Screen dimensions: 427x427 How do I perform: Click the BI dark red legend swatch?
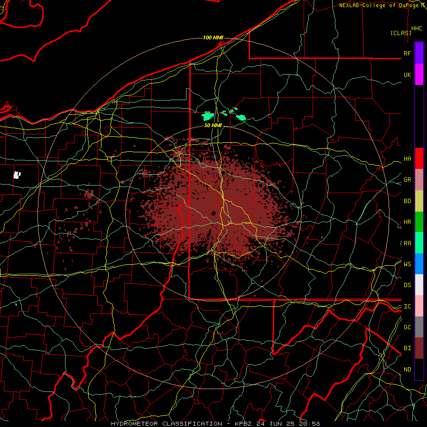coord(419,348)
